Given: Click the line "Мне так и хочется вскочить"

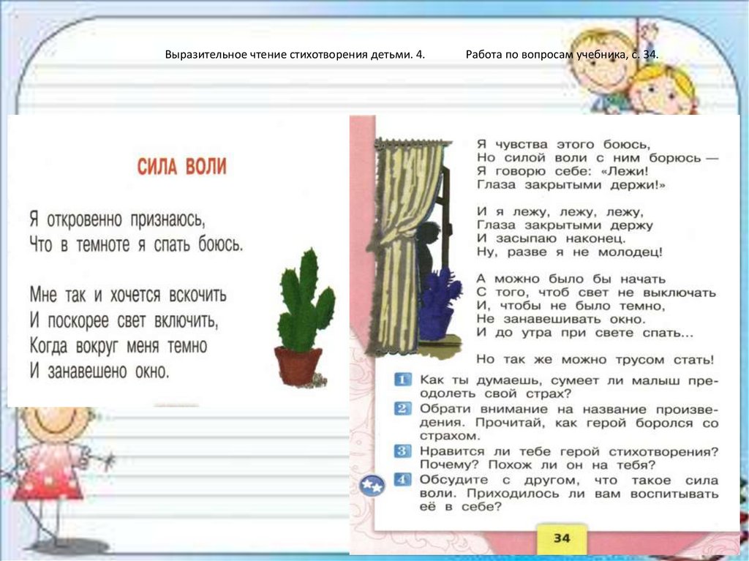Looking at the screenshot, I should coord(127,295).
